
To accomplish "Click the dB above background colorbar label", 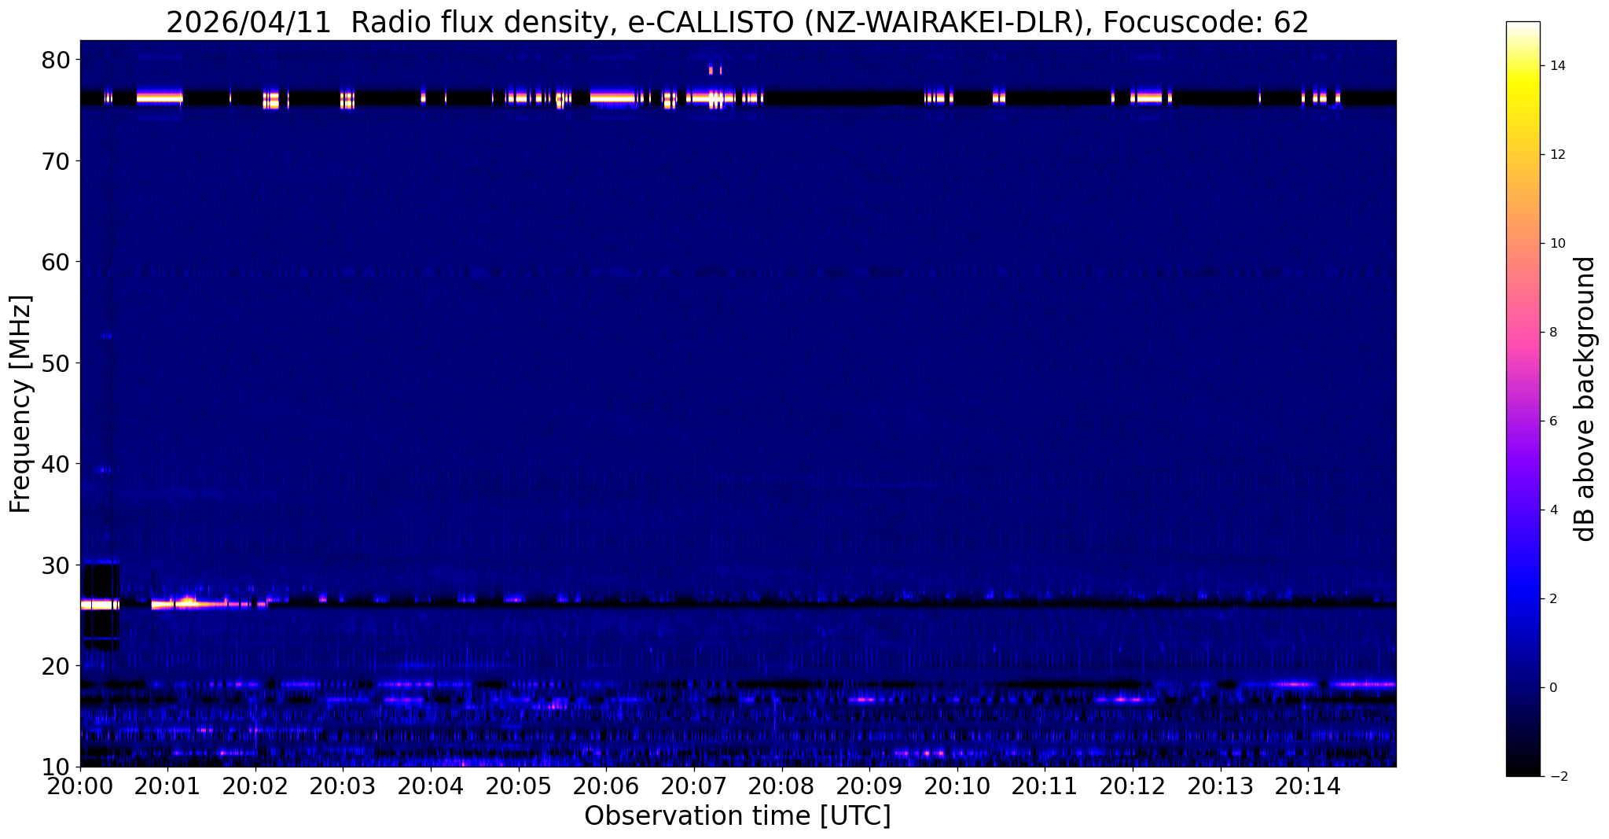I will [x=1585, y=399].
